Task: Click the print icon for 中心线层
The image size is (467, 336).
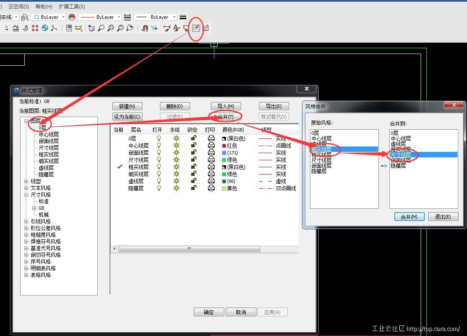Action: (x=211, y=146)
